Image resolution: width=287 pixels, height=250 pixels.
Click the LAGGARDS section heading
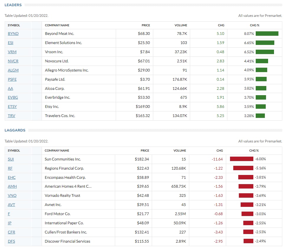click(x=15, y=130)
